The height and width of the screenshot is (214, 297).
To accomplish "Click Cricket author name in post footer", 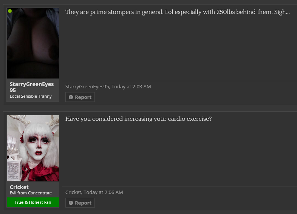I will pyautogui.click(x=73, y=192).
